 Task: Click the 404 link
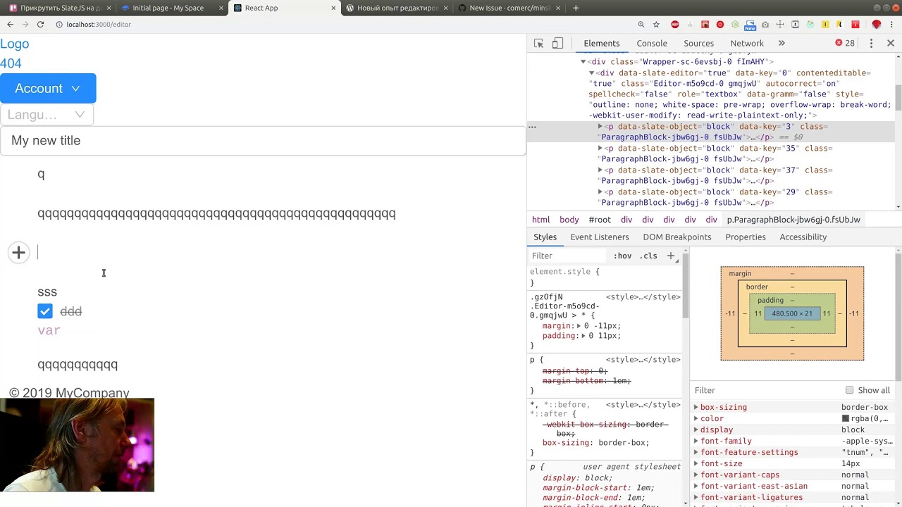11,63
